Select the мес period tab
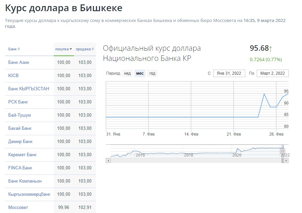The image size is (302, 213). click(x=140, y=73)
